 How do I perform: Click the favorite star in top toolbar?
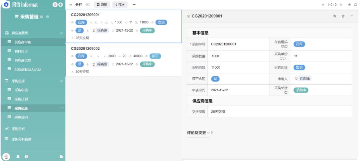coord(350,5)
